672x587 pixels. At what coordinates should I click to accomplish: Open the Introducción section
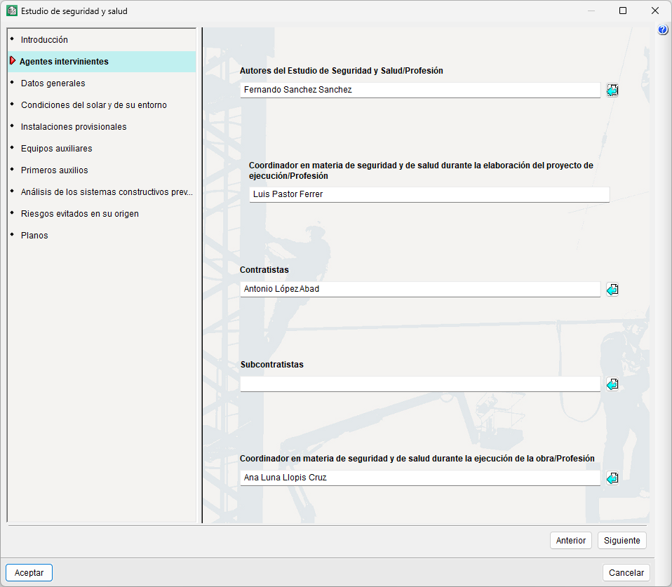pos(102,40)
